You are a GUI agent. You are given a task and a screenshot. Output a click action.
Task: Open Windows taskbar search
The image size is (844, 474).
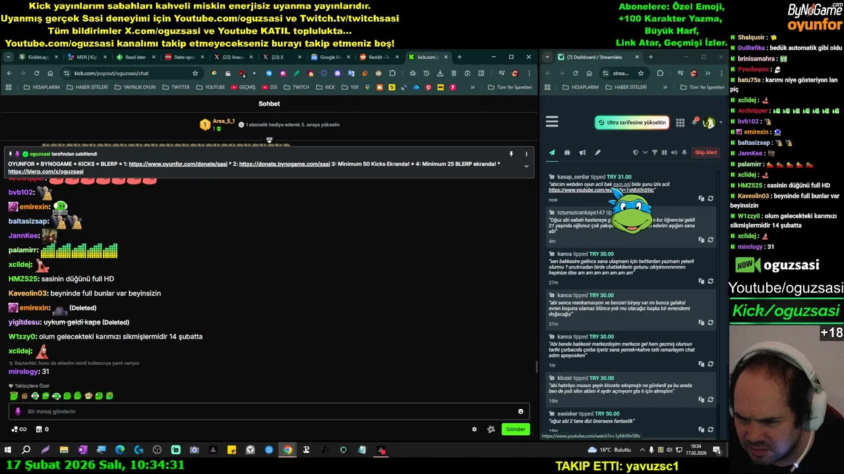tap(26, 450)
